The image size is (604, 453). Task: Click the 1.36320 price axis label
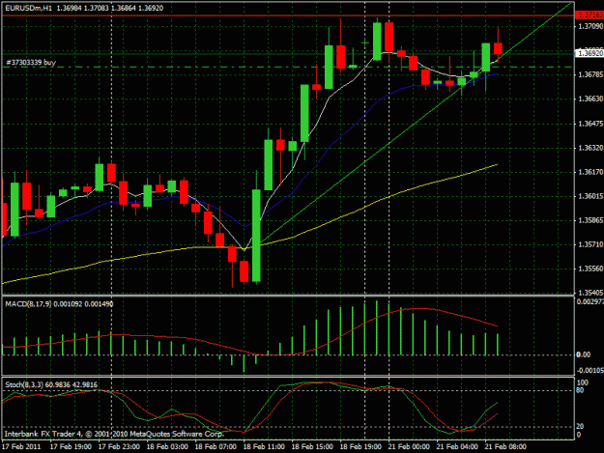pos(590,148)
